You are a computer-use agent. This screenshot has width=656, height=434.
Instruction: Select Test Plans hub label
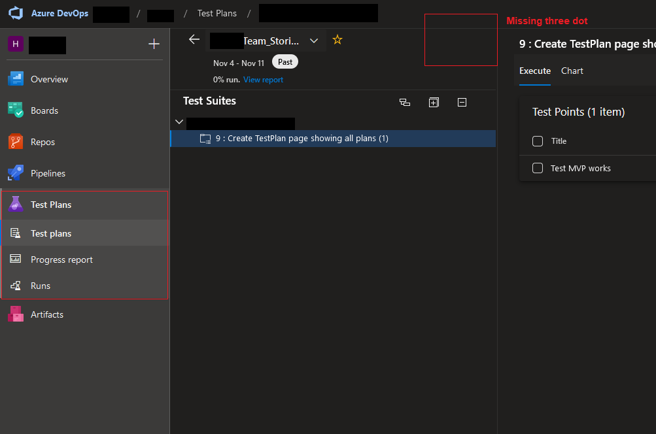point(51,205)
